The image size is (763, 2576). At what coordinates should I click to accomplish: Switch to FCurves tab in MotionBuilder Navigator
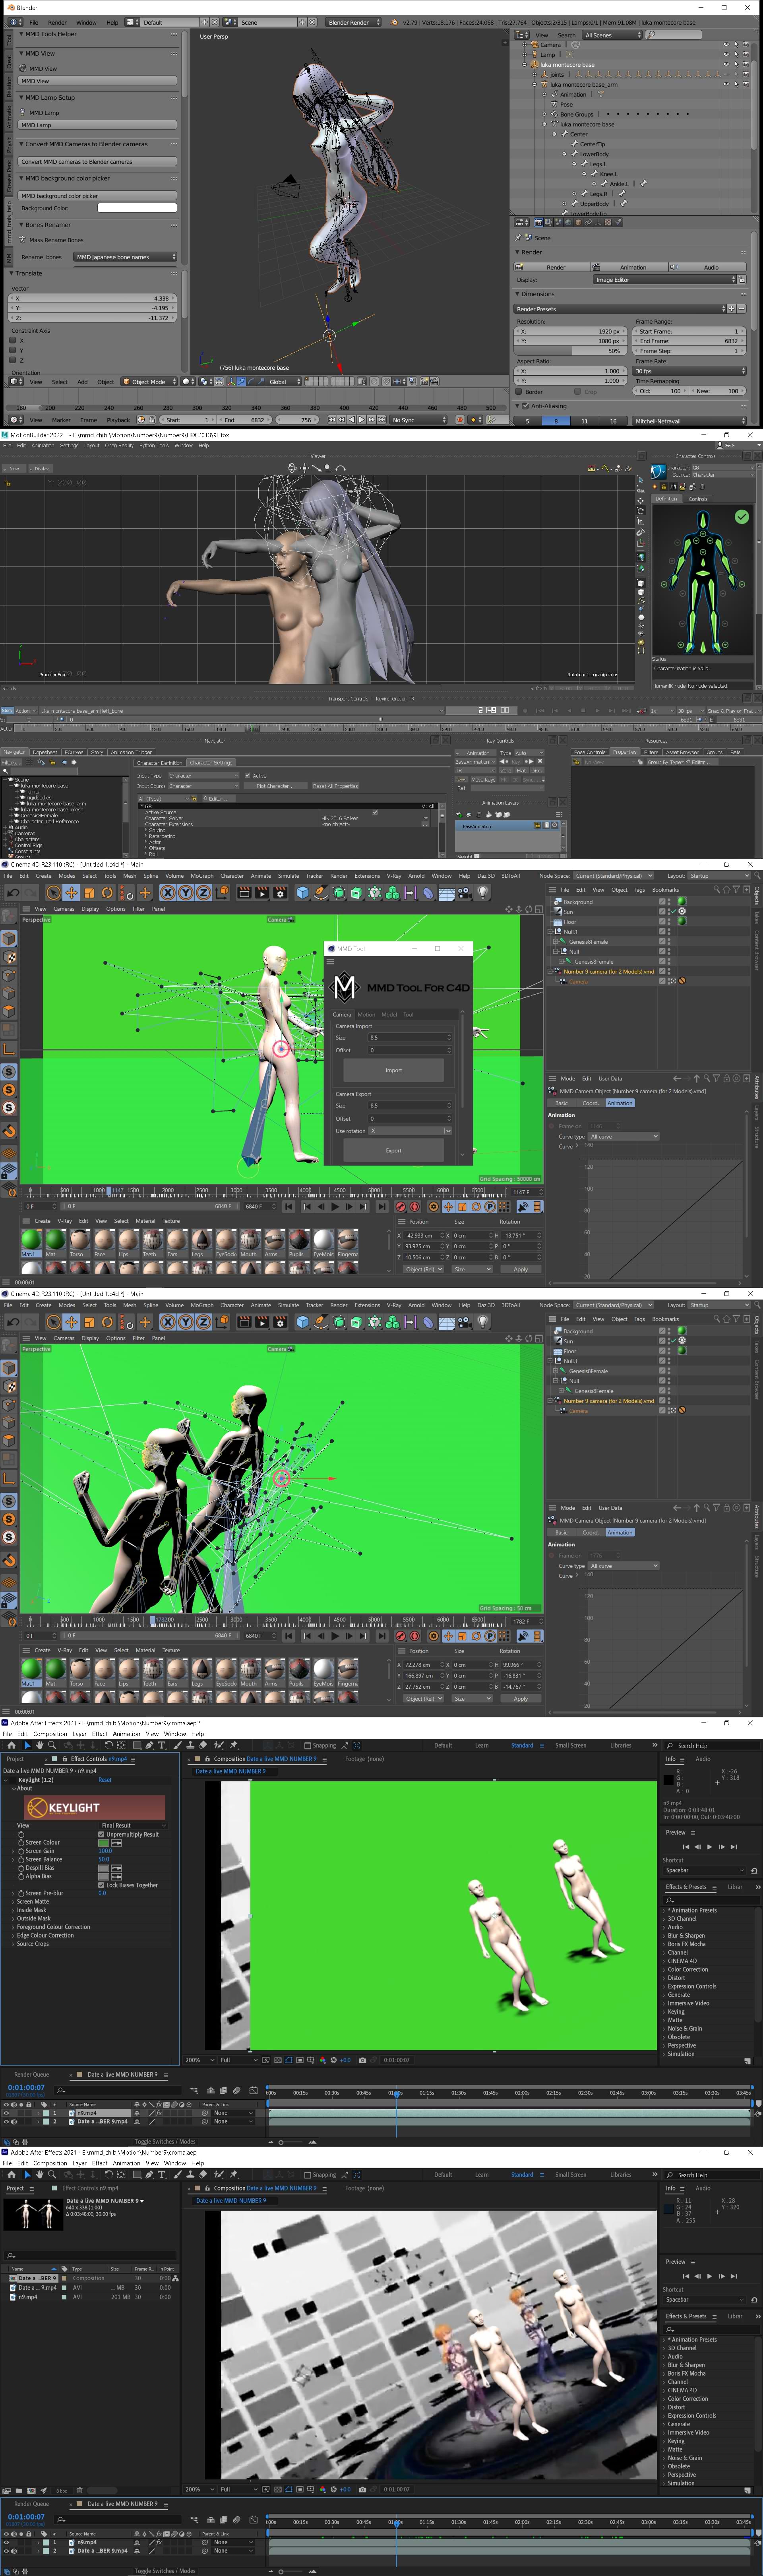coord(74,752)
